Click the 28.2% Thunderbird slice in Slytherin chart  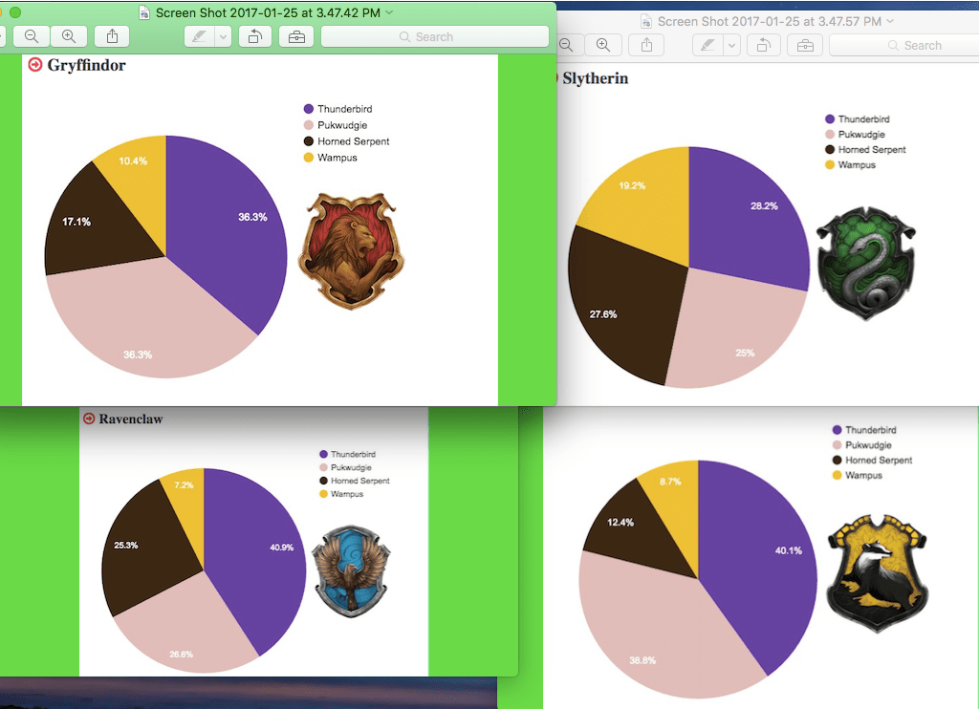[x=750, y=219]
